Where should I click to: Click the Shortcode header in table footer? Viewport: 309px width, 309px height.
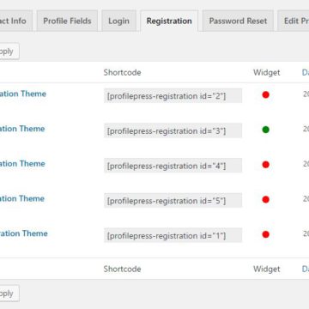tap(122, 269)
